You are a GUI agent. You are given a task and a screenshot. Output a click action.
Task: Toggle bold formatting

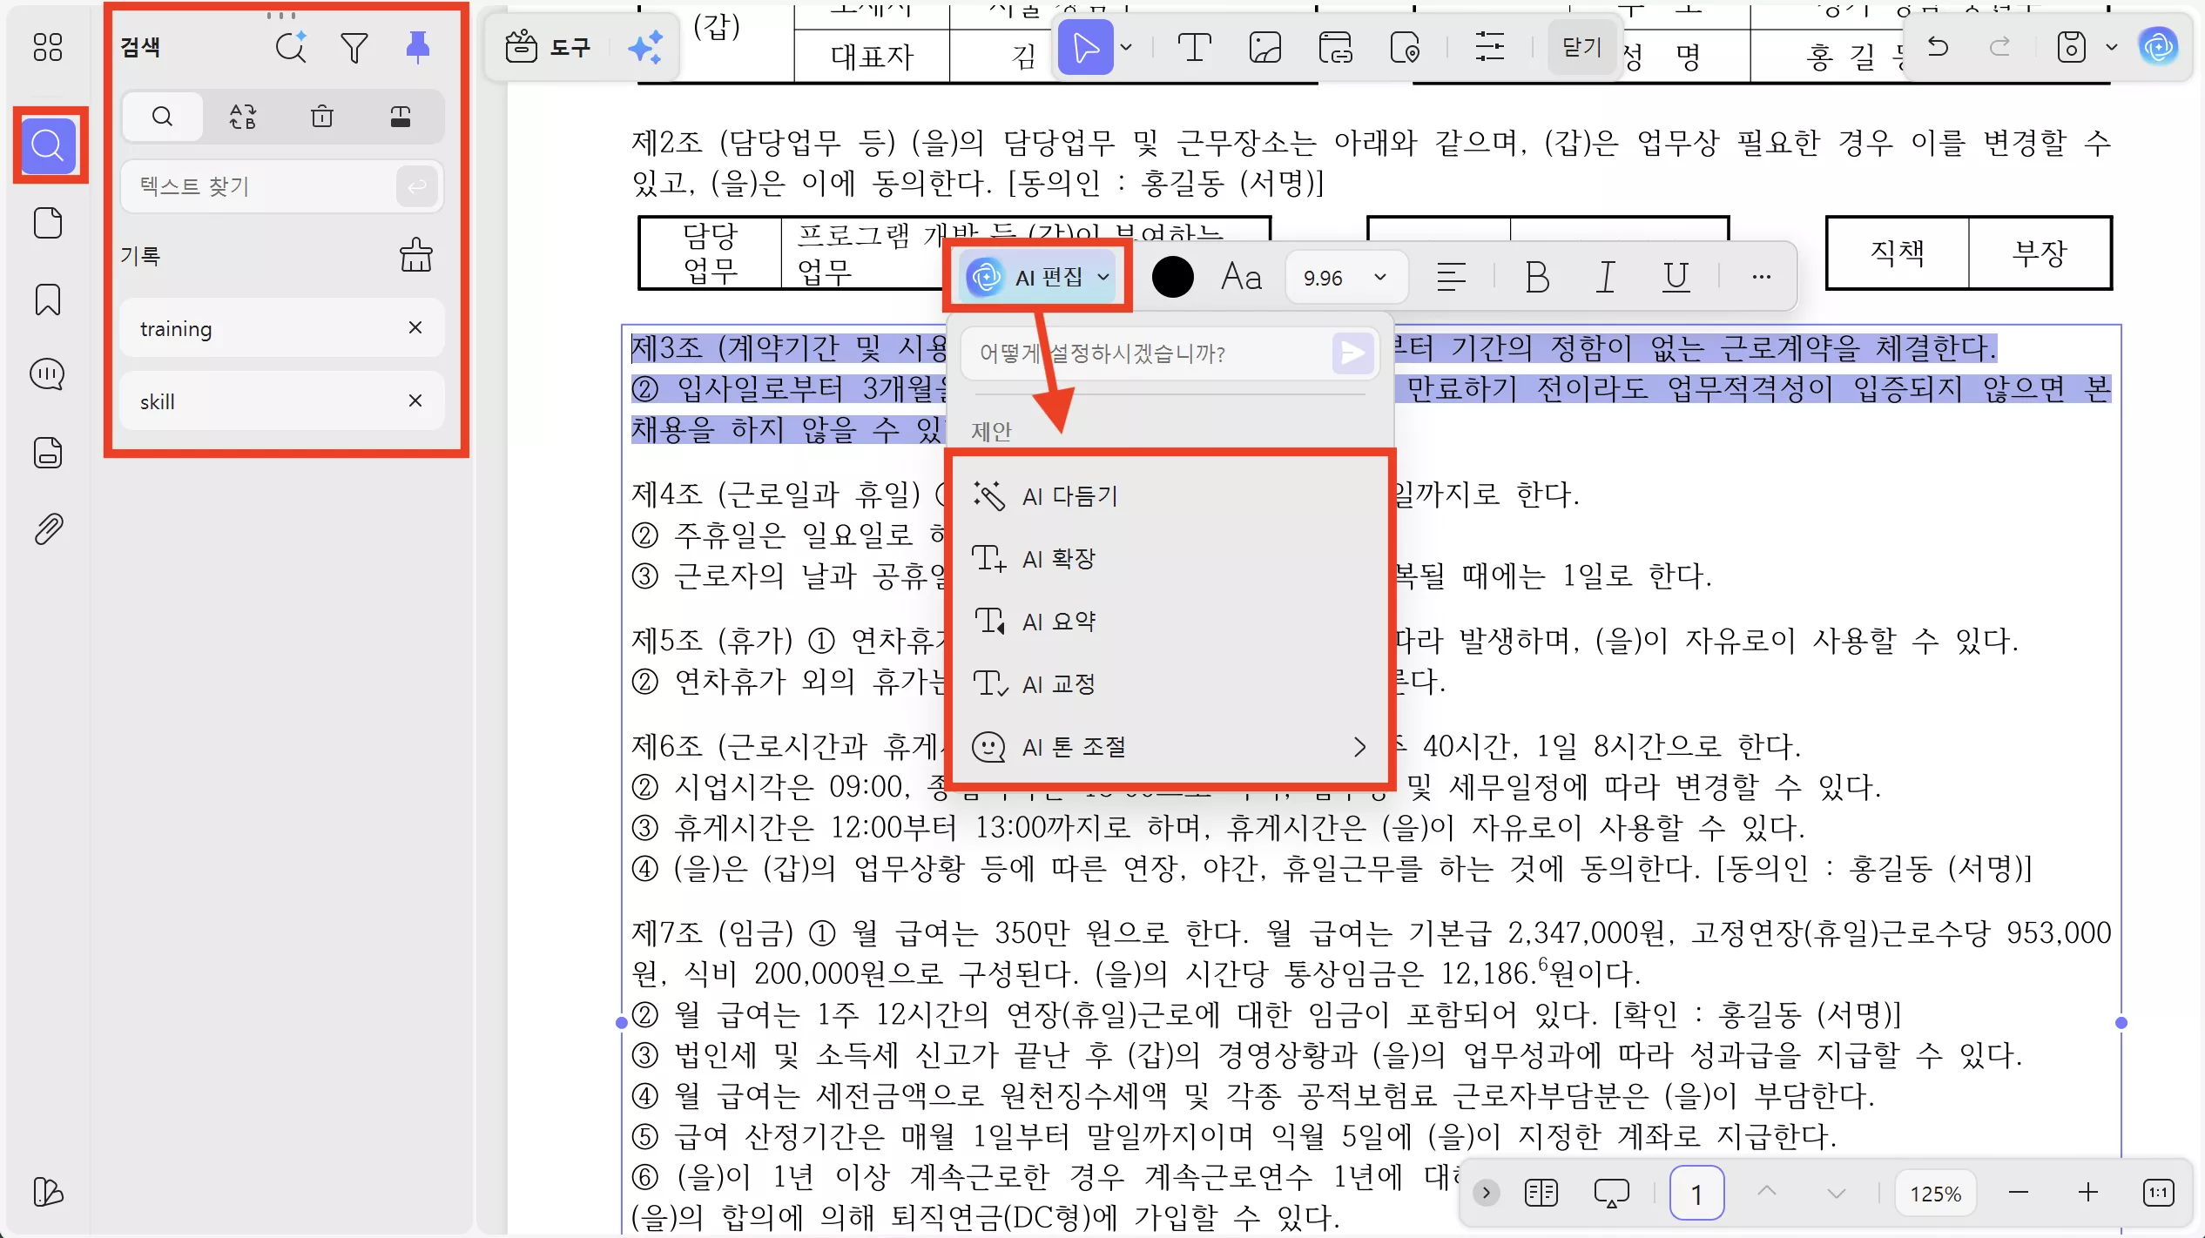click(x=1537, y=277)
